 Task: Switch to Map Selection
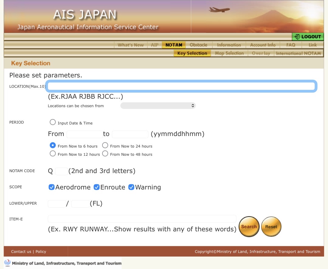[x=230, y=53]
